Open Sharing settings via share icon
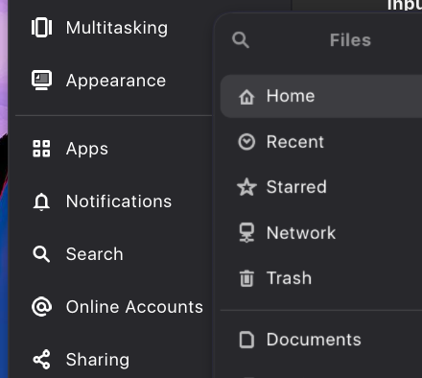Screen dimensions: 422x378 [x=41, y=360]
